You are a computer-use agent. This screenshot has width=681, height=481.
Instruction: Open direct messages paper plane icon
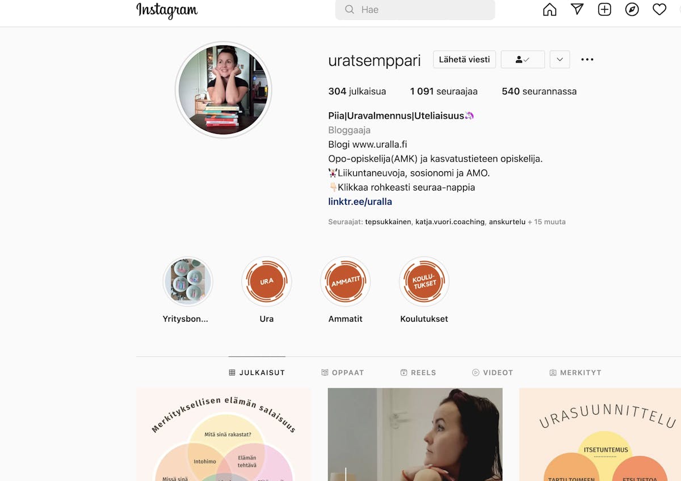577,10
